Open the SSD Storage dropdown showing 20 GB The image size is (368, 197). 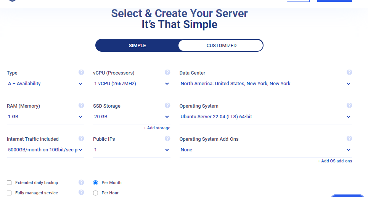coord(132,117)
